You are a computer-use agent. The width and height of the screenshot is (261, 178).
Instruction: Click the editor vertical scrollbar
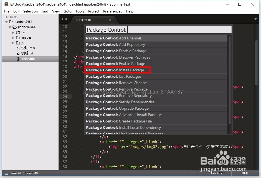pos(257,63)
